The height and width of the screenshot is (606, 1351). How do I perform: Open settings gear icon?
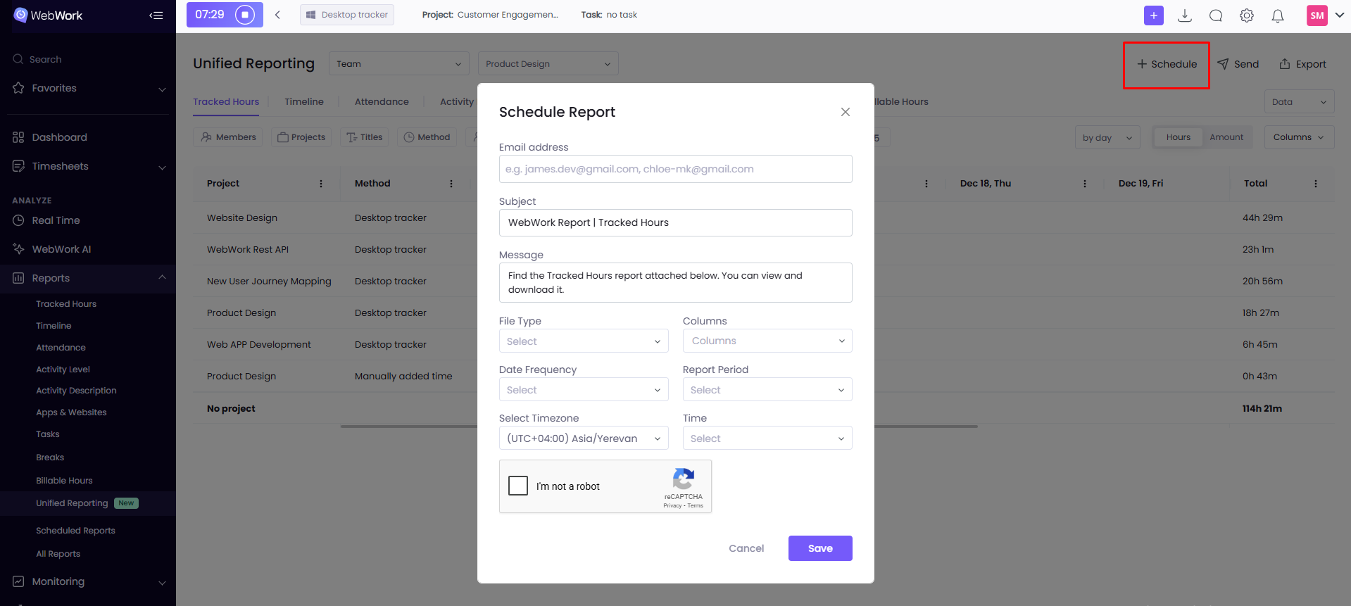coord(1247,15)
